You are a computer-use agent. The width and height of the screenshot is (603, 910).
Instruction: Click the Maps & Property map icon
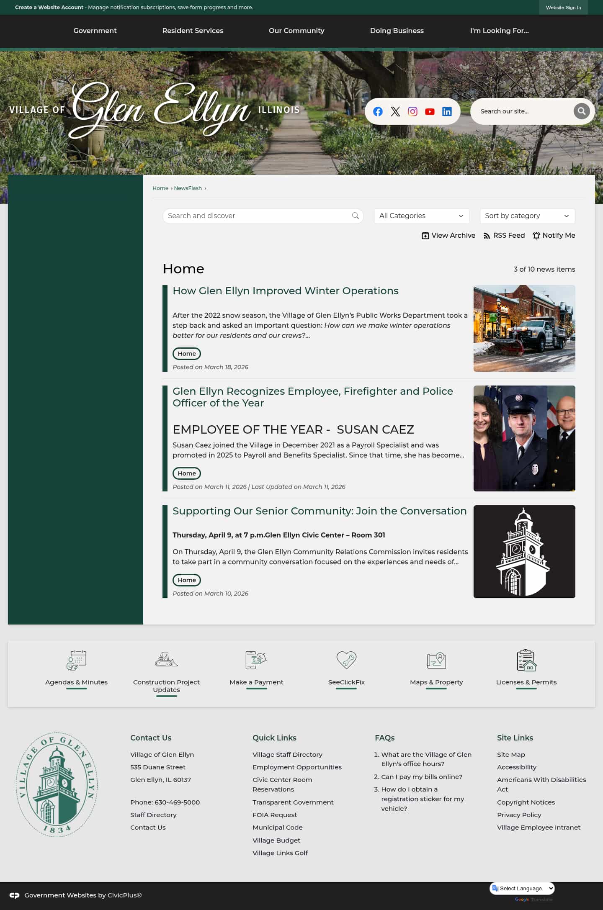coord(436,660)
